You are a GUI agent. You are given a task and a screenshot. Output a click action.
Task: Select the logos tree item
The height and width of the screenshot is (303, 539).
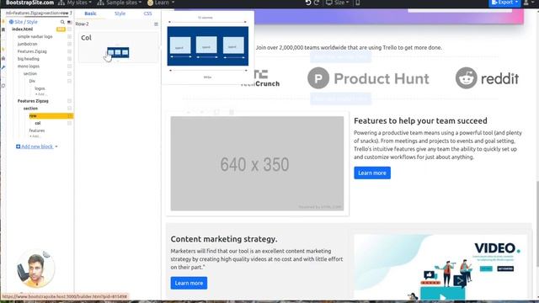click(x=40, y=88)
